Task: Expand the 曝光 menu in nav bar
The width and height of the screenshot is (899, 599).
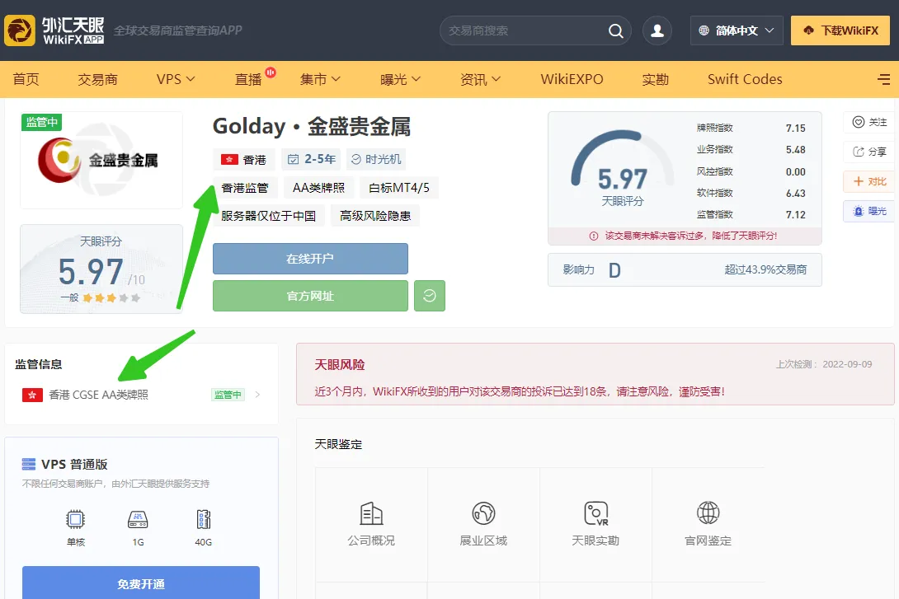Action: coord(400,79)
